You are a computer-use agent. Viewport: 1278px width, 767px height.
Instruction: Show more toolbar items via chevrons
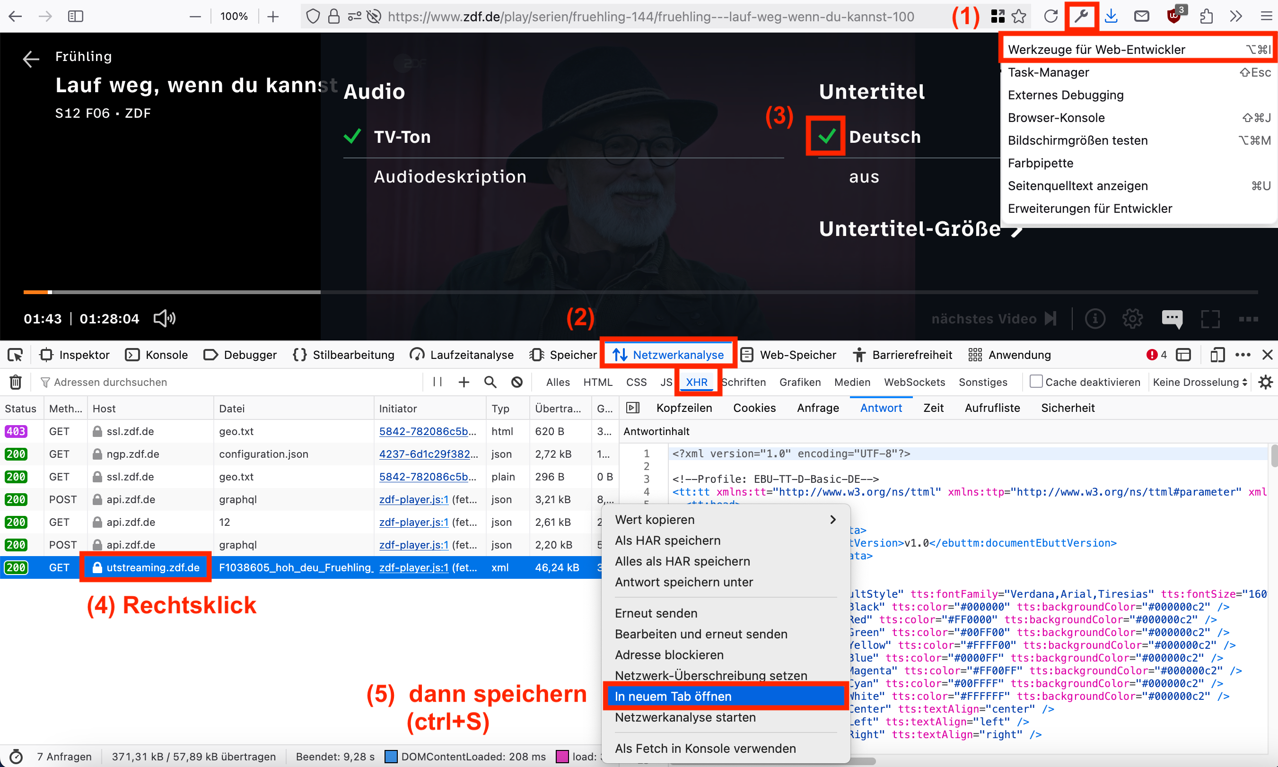pyautogui.click(x=1235, y=17)
